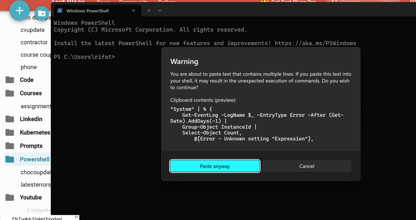Click Paste anyway in the warning
The image size is (416, 220).
pyautogui.click(x=215, y=166)
